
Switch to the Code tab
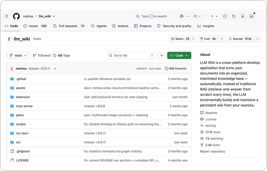coord(12,26)
